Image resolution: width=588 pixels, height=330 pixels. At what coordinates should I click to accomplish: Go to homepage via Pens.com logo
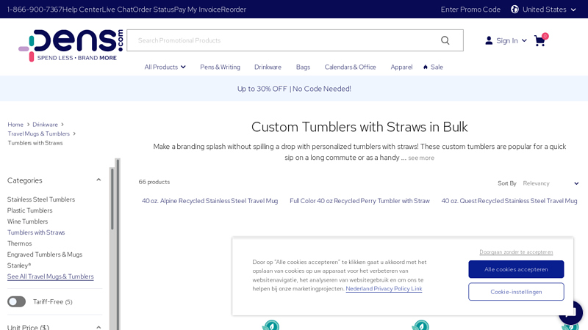tap(71, 45)
